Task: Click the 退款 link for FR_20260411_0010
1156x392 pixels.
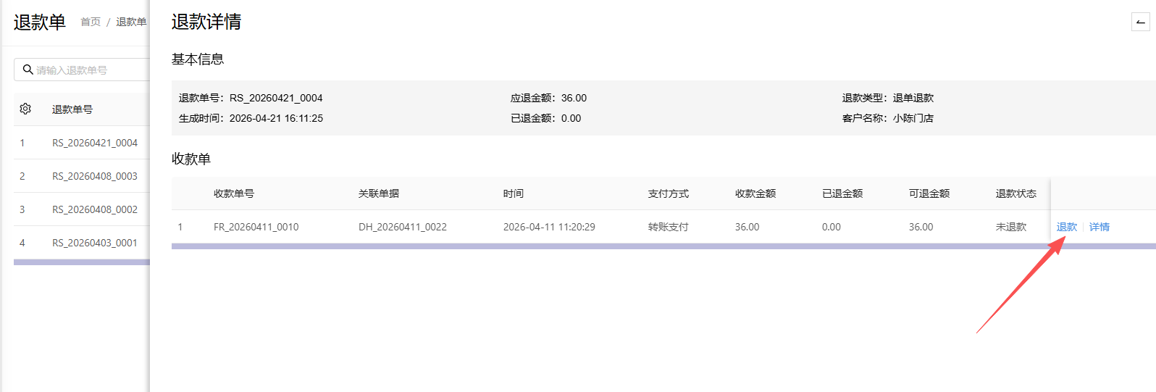Action: 1067,227
